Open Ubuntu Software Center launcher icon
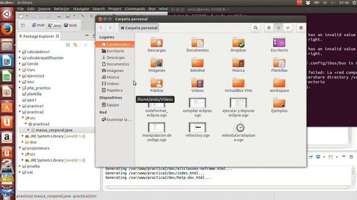357x200 pixels. [7, 107]
